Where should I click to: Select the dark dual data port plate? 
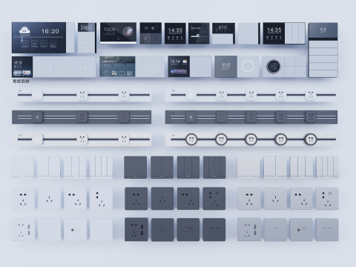click(214, 230)
